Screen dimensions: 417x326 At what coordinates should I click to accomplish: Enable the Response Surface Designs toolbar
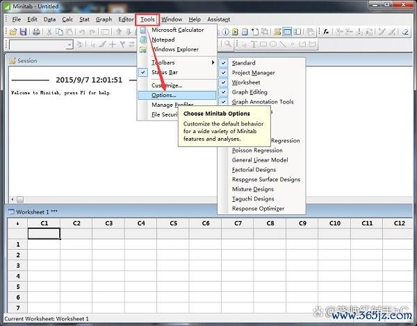[266, 180]
